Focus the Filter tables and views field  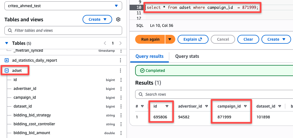coord(63,30)
